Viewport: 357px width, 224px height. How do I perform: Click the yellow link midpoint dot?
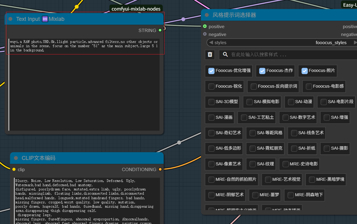click(77, 7)
